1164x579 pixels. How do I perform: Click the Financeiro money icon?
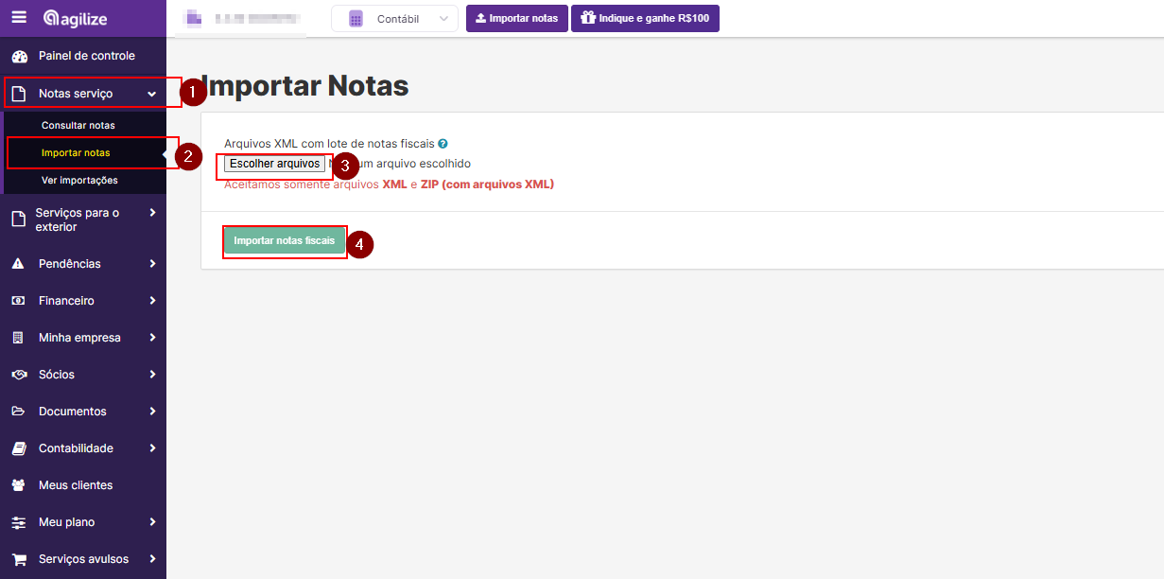18,301
